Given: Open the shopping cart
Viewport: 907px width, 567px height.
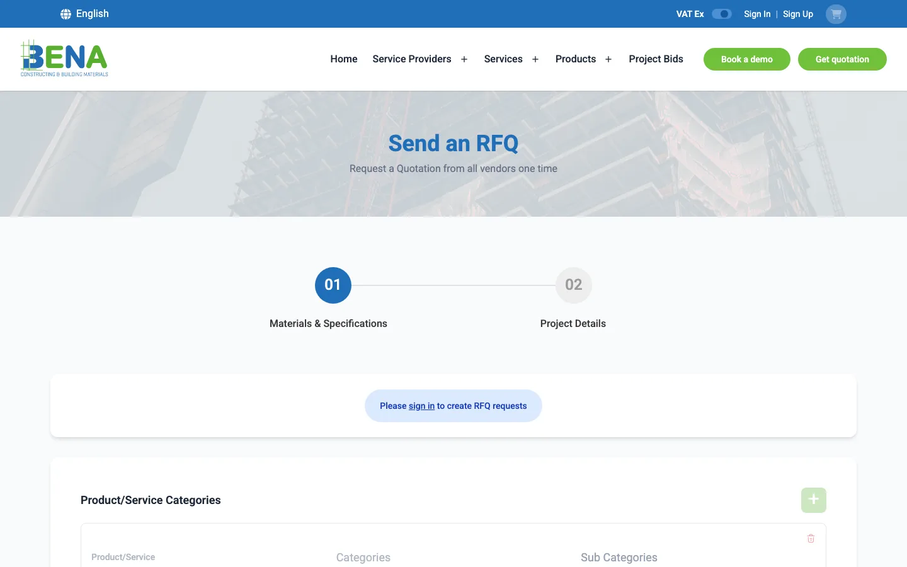Looking at the screenshot, I should pyautogui.click(x=836, y=14).
